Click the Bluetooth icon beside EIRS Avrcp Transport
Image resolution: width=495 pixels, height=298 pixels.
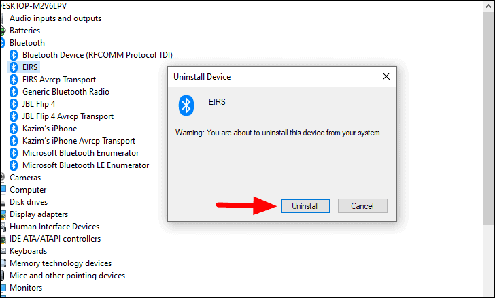point(14,80)
